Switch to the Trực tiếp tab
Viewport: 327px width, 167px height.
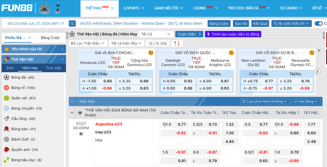pos(53,68)
